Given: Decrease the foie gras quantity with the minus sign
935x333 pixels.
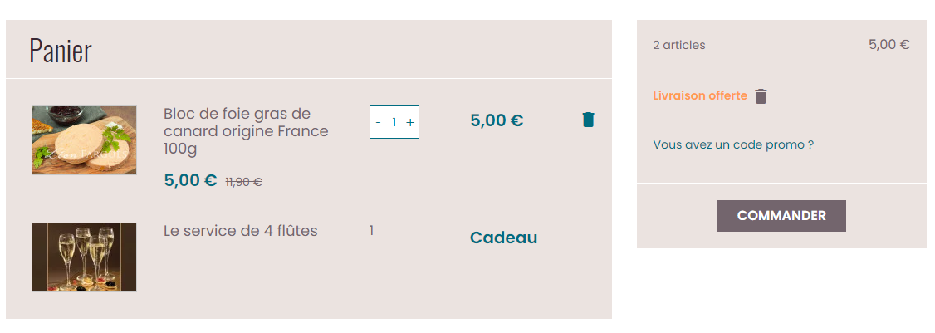Looking at the screenshot, I should 378,122.
